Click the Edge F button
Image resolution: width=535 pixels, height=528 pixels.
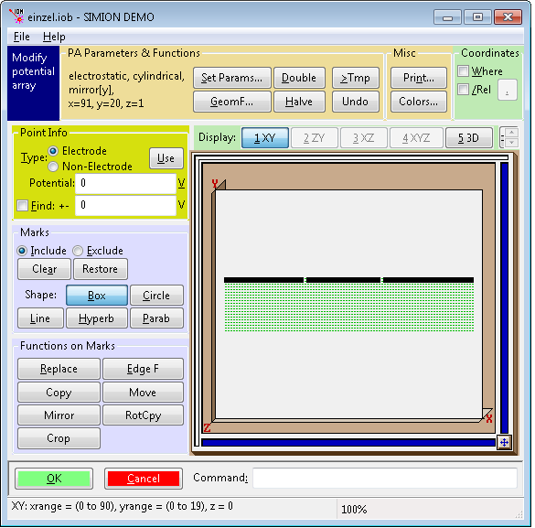coord(143,369)
